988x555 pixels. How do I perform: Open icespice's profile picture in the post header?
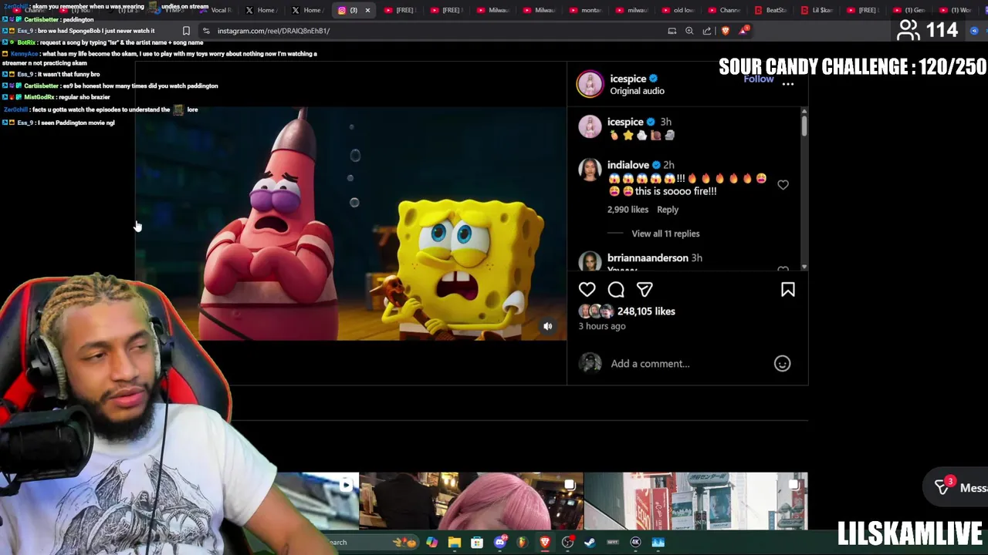(590, 84)
